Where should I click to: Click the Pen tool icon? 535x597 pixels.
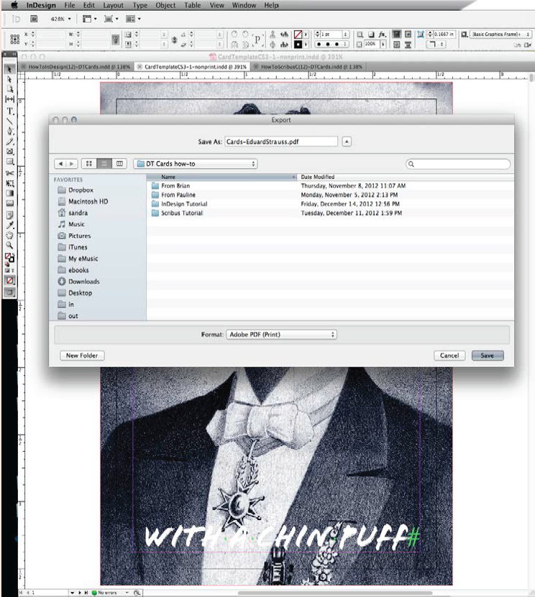[x=10, y=131]
